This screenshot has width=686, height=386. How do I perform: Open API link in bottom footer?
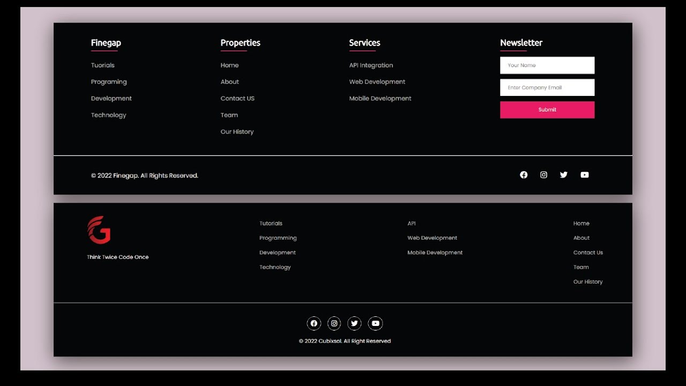(412, 224)
